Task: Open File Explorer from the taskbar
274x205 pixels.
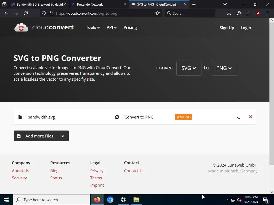Action: (x=136, y=200)
